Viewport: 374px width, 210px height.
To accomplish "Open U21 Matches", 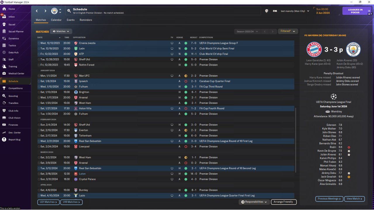I will coord(49,202).
